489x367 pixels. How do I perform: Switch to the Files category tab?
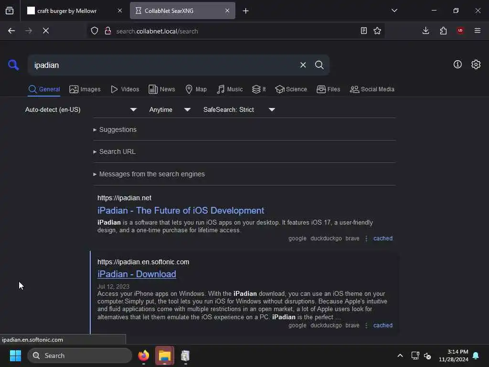tap(328, 89)
